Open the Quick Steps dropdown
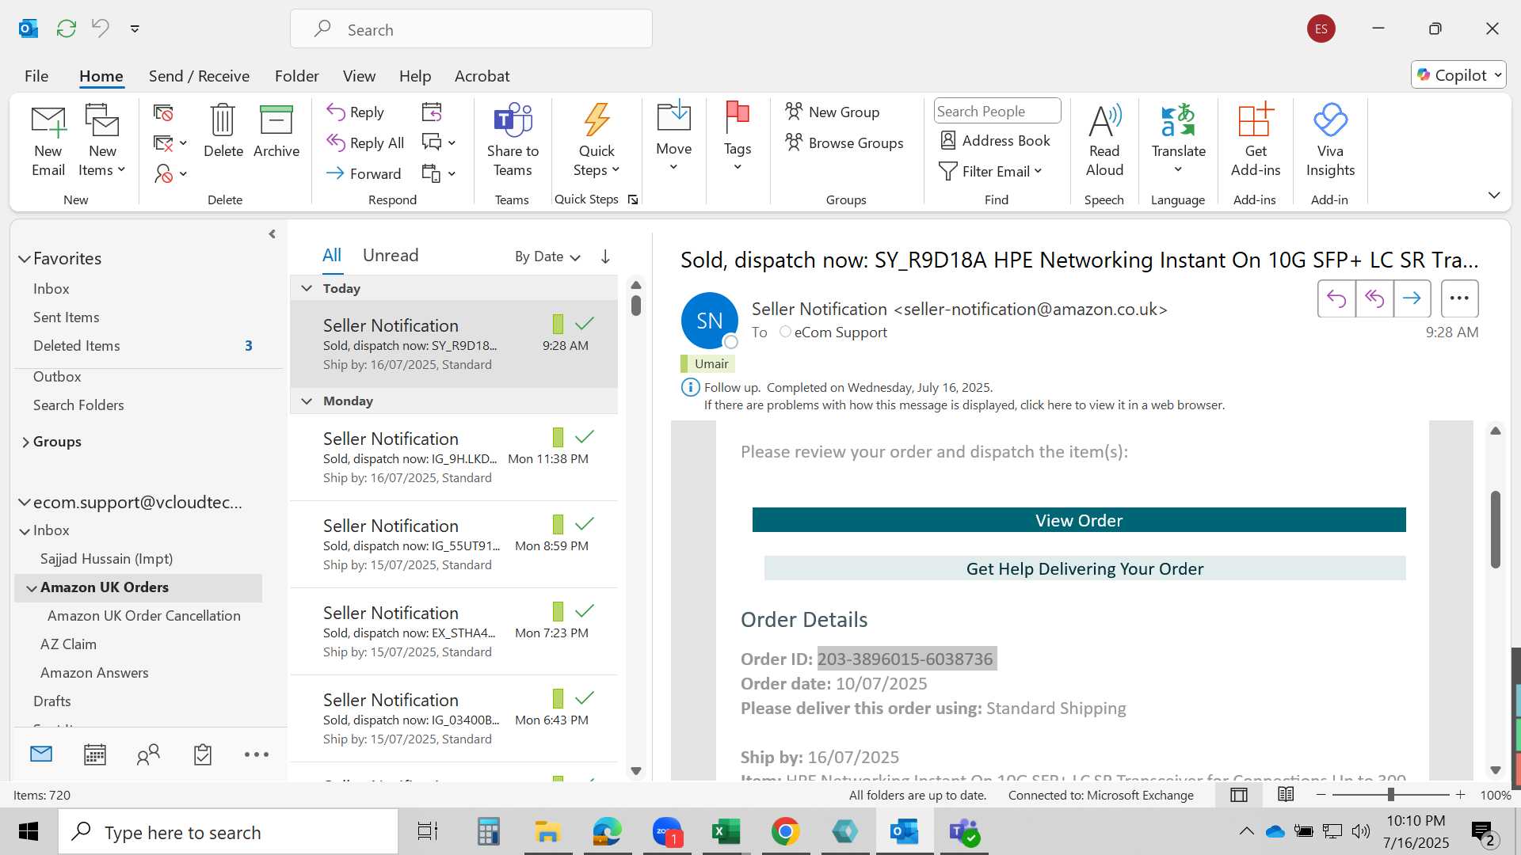 597,141
